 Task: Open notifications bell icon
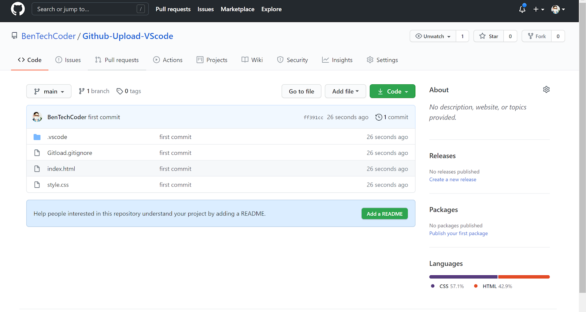522,9
